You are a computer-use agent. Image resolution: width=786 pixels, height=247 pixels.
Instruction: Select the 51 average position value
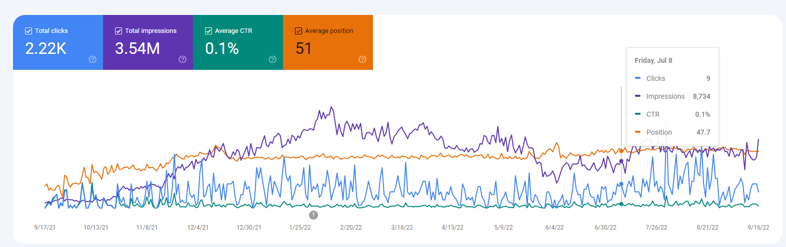pos(303,48)
